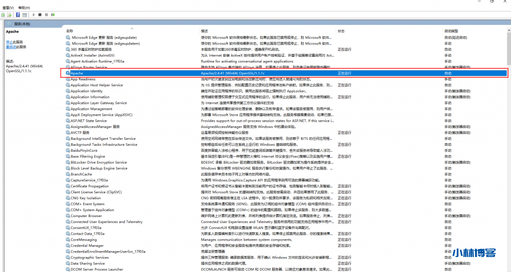
Task: Click the Restart Service toolbar icon
Action: click(53, 15)
